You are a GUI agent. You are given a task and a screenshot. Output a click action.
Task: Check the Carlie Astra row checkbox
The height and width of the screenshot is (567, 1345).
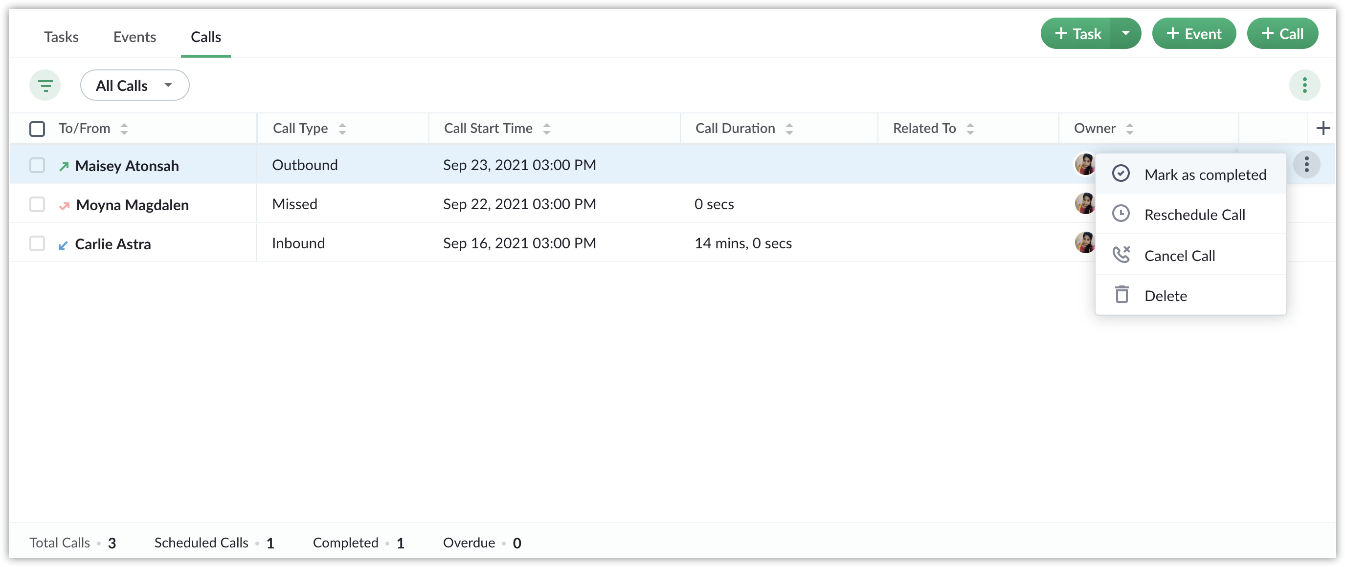[37, 243]
